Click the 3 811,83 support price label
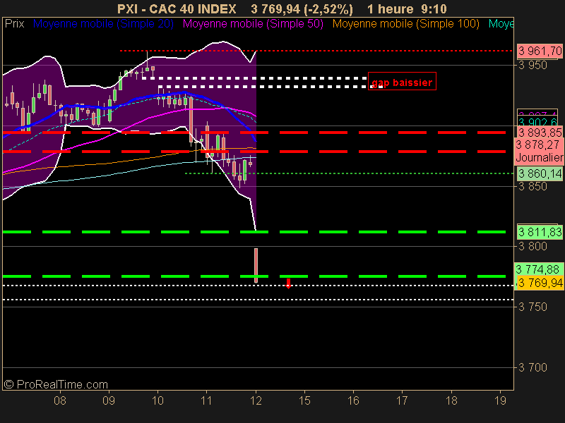 coord(540,232)
